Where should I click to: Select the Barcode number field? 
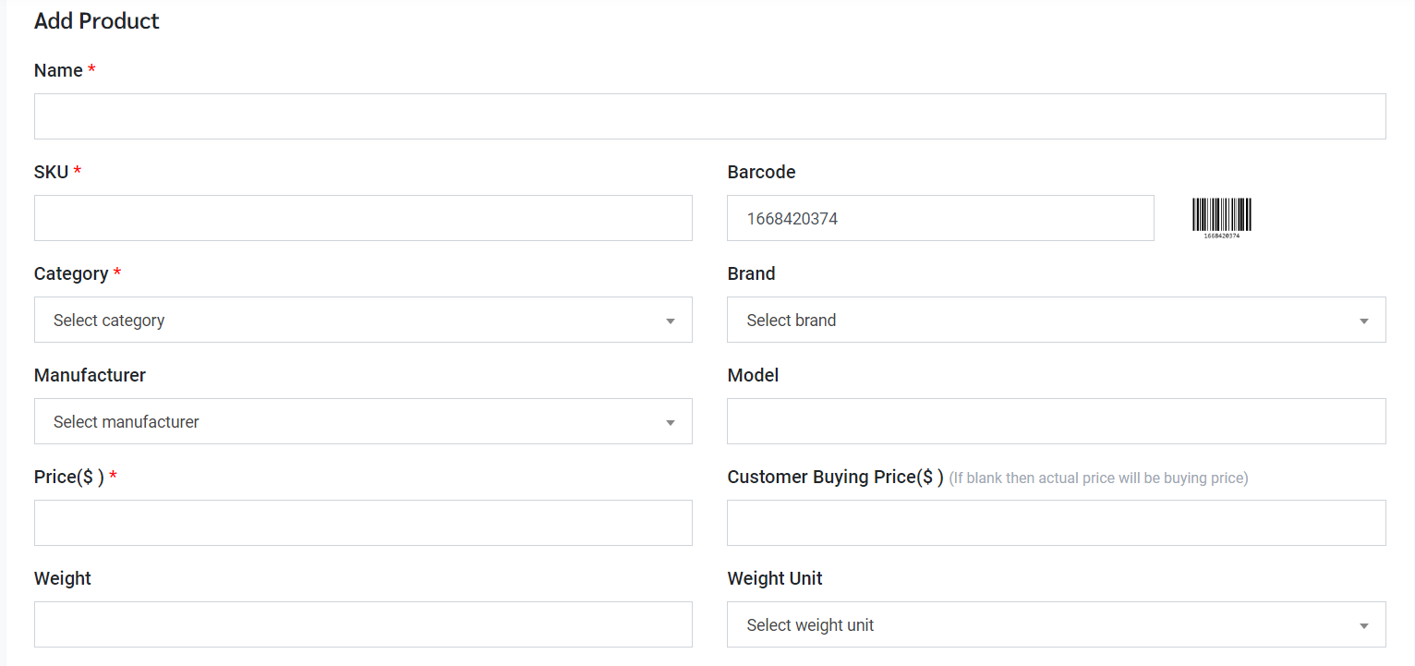click(x=940, y=218)
